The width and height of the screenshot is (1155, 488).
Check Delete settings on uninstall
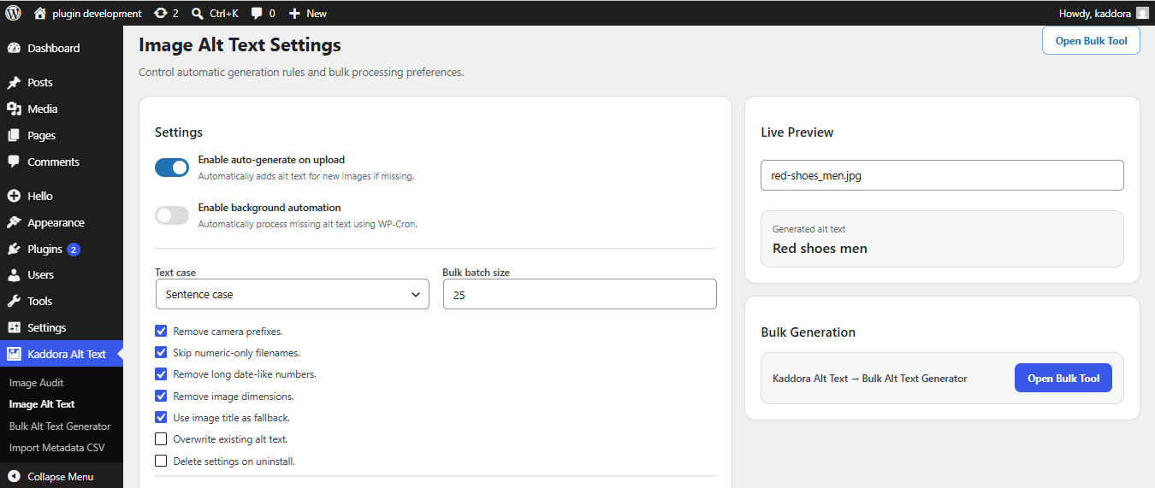[x=161, y=462]
